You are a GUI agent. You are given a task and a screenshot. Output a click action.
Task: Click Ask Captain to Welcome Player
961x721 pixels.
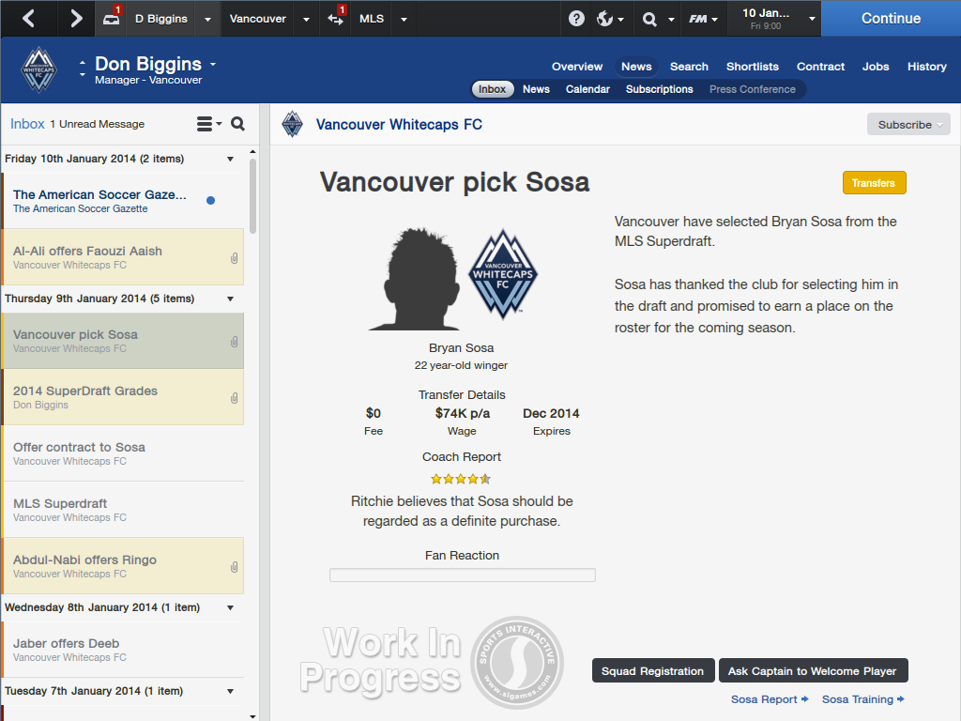(x=813, y=671)
